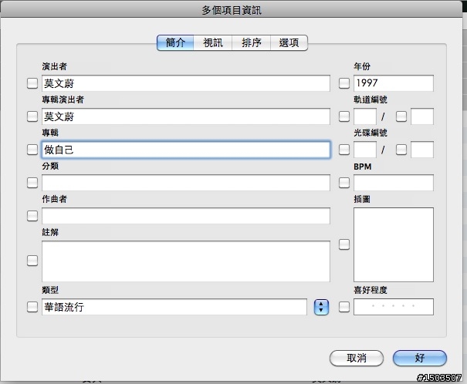Tick the 光碟編號 disc number checkbox
467x384 pixels.
pos(344,150)
